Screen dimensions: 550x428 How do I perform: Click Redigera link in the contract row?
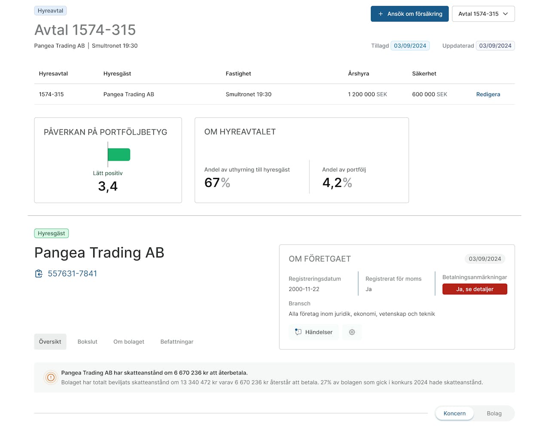click(x=488, y=94)
